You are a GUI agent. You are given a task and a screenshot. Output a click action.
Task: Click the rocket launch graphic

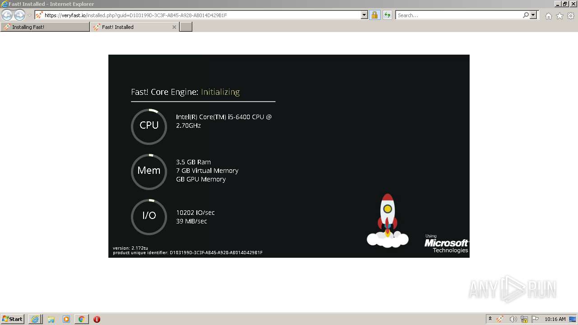[x=387, y=221]
